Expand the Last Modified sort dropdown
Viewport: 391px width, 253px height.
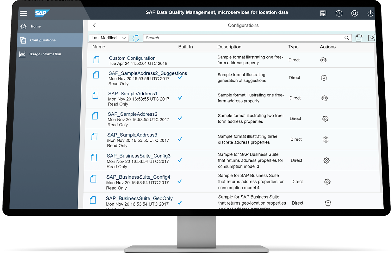coord(109,38)
